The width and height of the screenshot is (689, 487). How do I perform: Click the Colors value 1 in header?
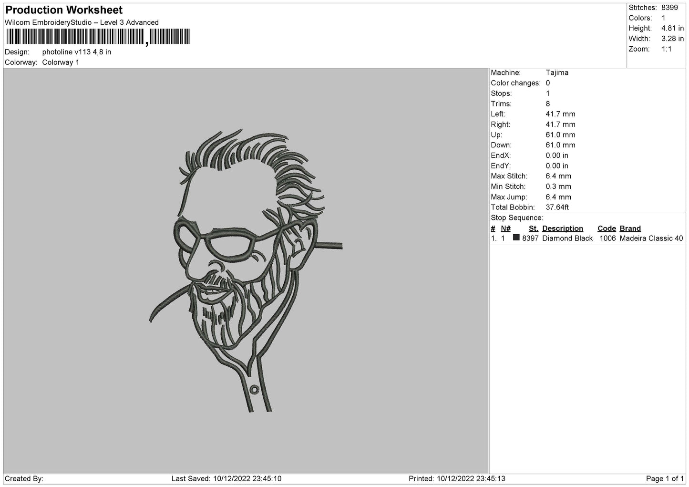[663, 18]
